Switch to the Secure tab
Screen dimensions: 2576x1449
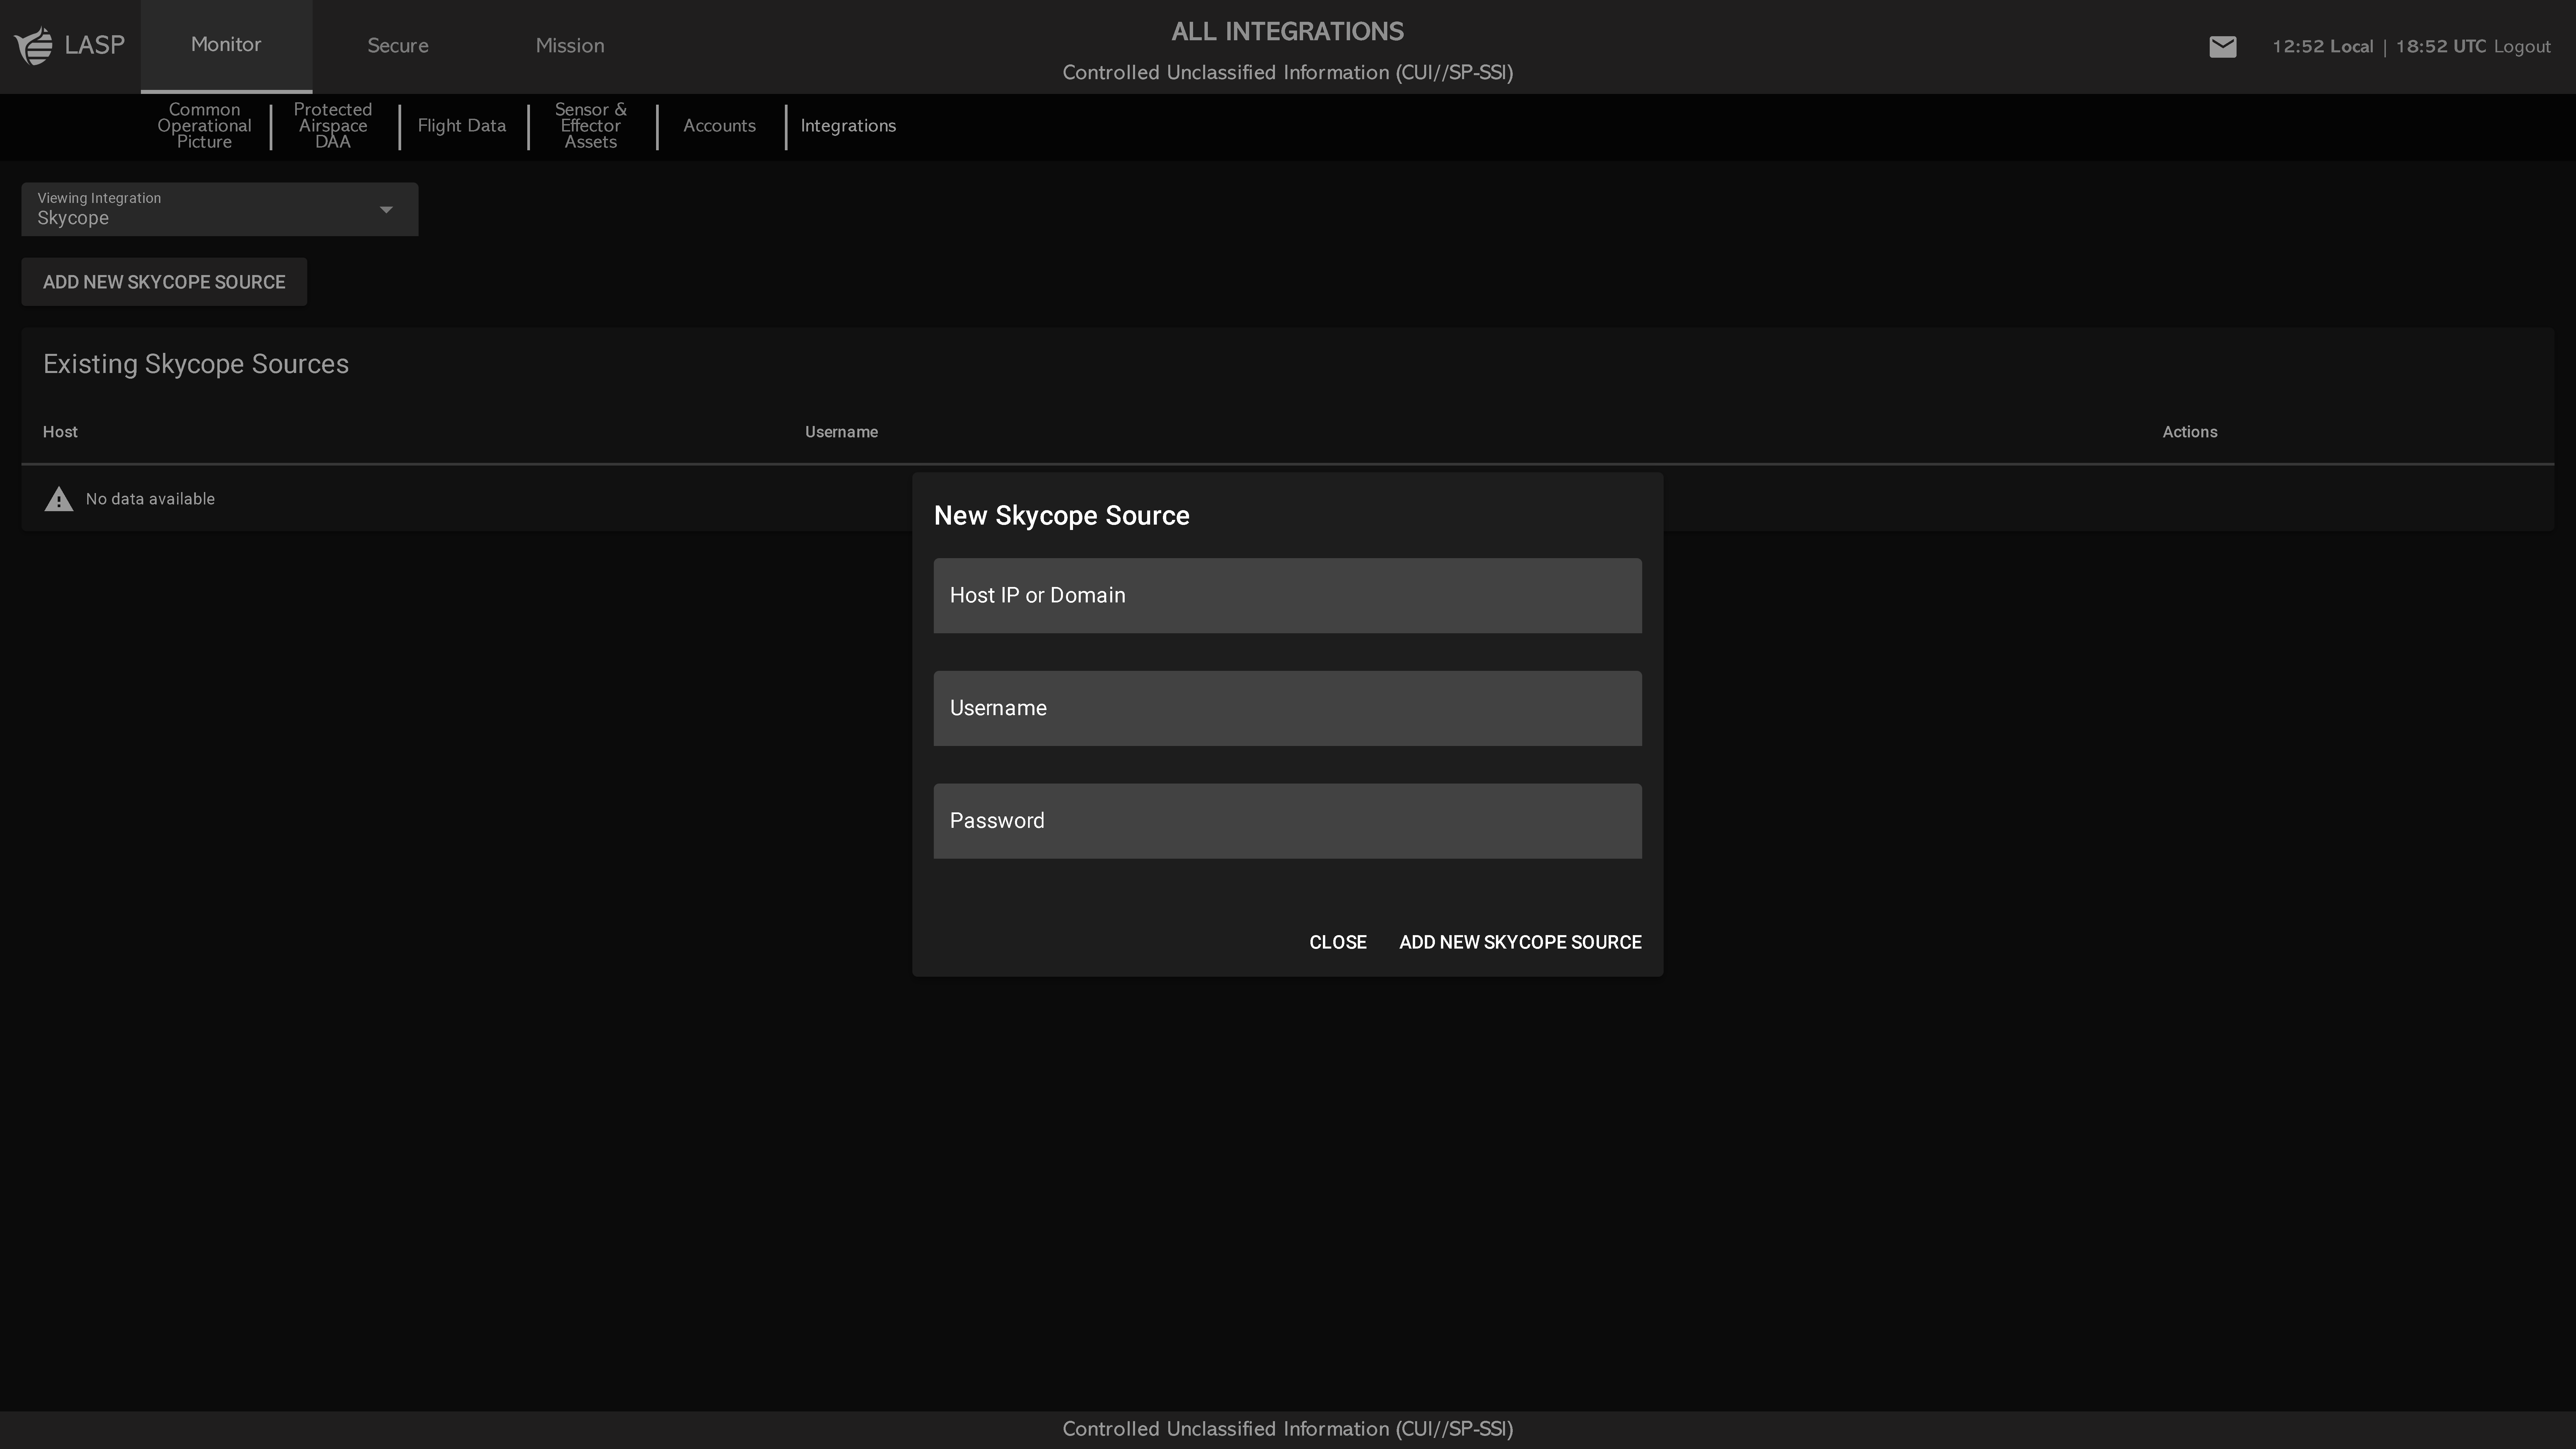pos(398,46)
